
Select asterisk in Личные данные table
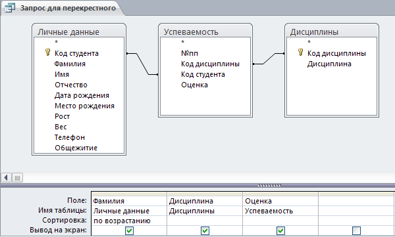click(x=57, y=42)
